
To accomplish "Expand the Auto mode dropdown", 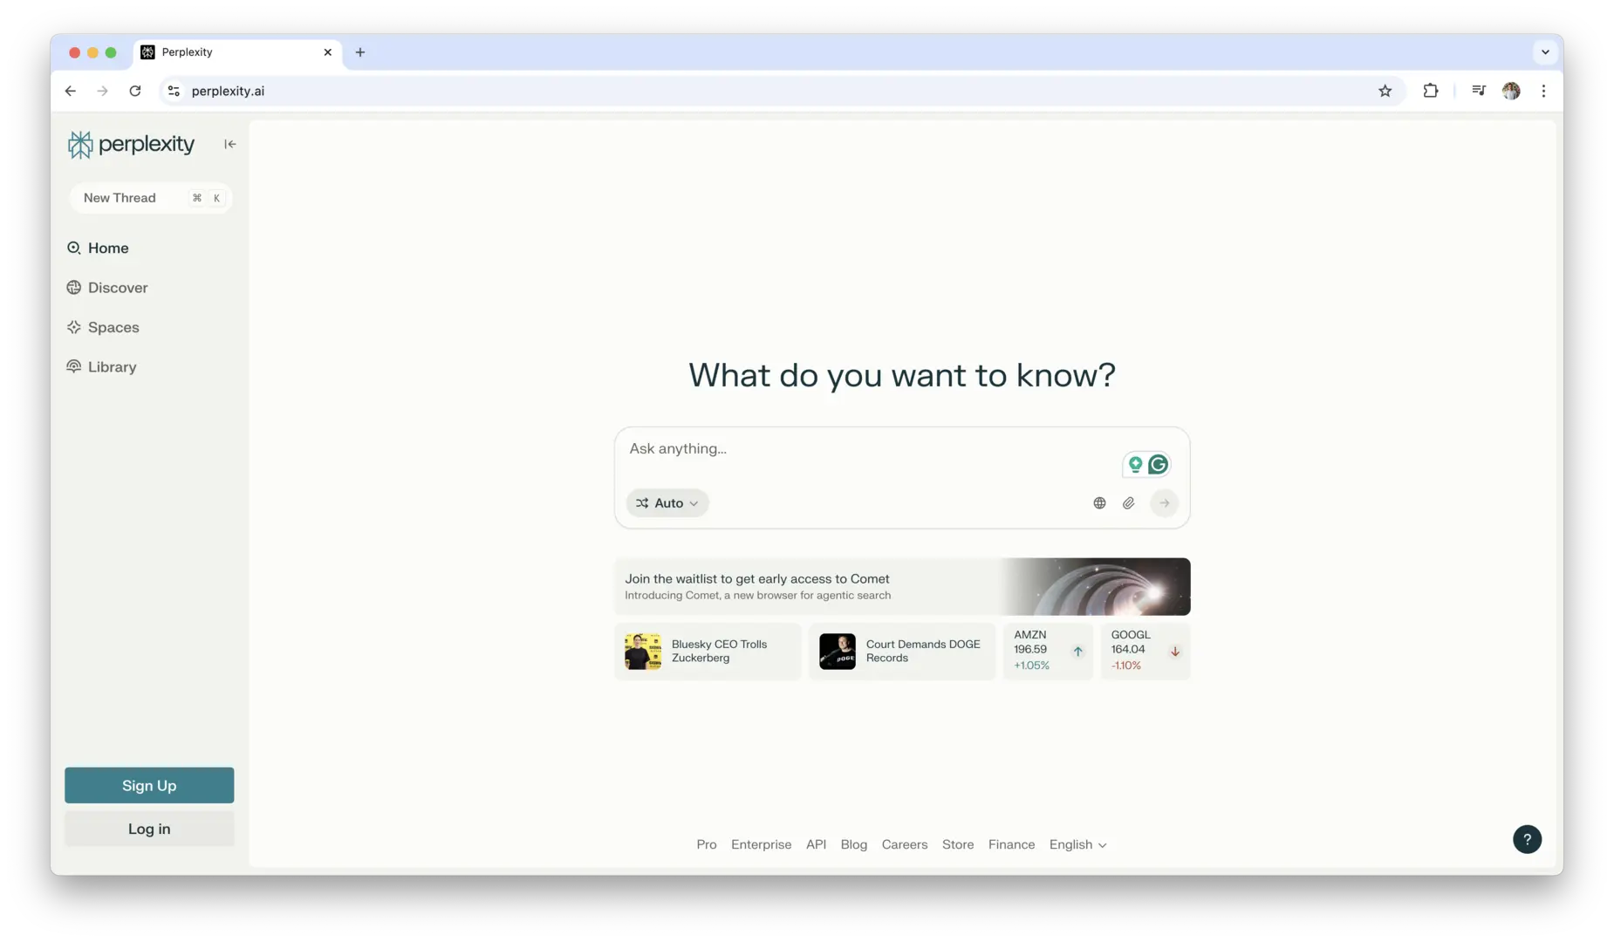I will pyautogui.click(x=667, y=503).
